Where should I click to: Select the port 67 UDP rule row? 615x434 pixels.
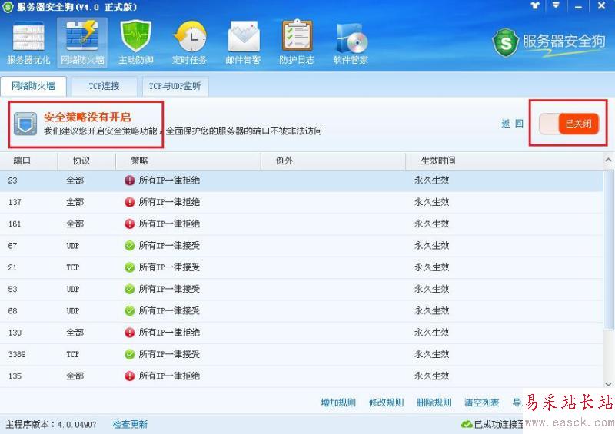click(x=301, y=246)
